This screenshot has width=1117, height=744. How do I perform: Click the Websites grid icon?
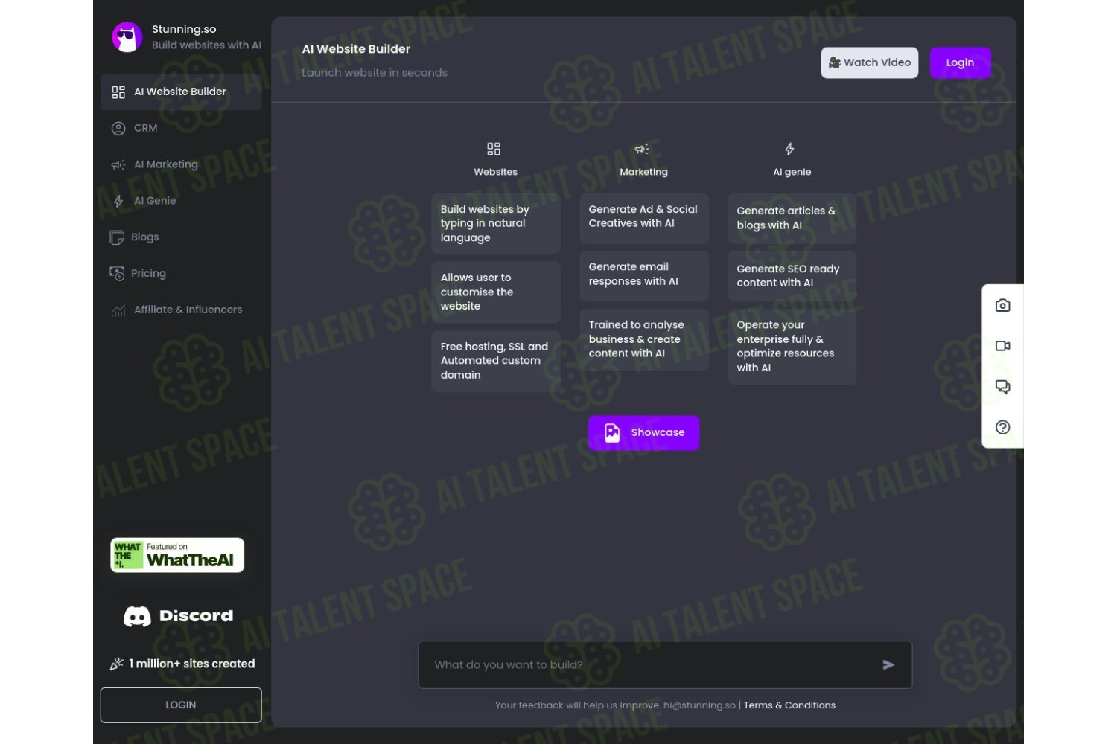(x=494, y=149)
